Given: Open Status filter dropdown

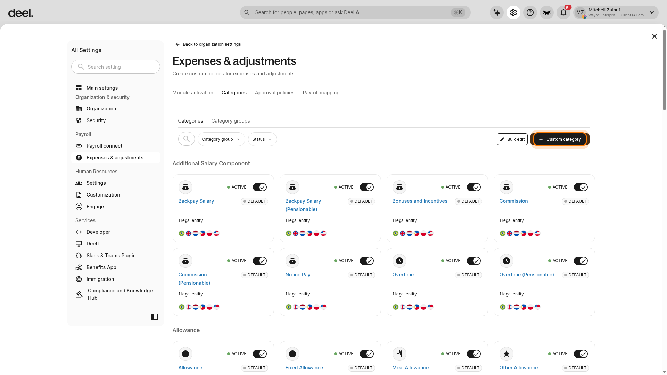Looking at the screenshot, I should pos(262,139).
